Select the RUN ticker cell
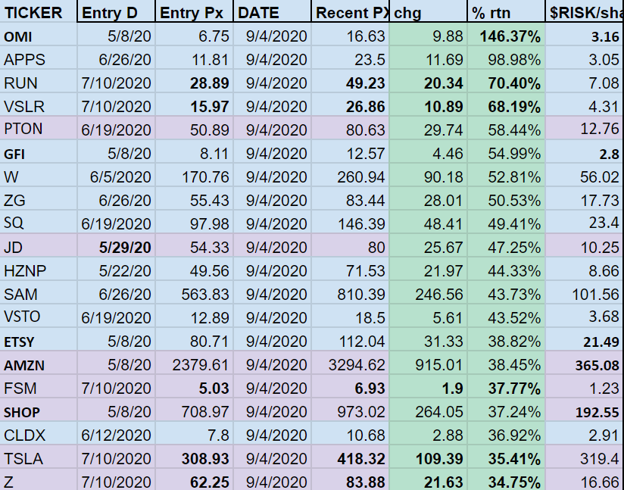The image size is (624, 490). click(x=38, y=81)
